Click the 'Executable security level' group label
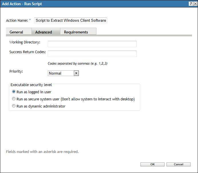 (31, 85)
